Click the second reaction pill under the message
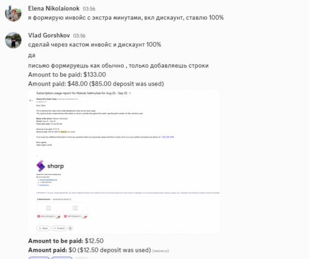This screenshot has width=309, height=259. point(62,257)
